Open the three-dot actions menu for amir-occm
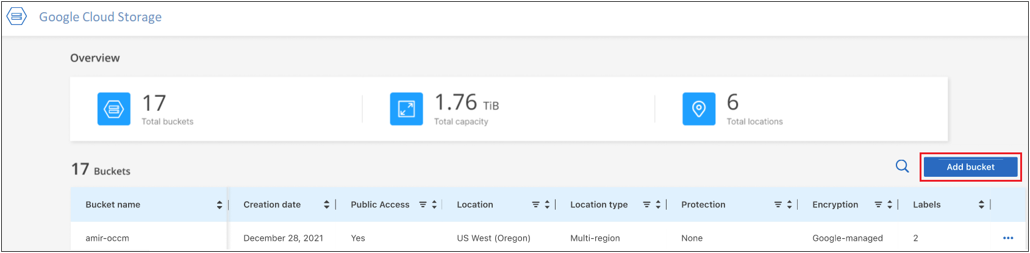This screenshot has width=1030, height=253. [x=1008, y=238]
